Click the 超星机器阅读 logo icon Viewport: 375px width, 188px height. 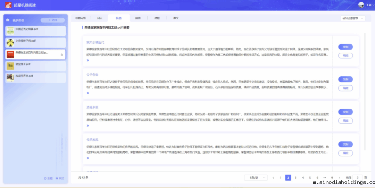8,5
